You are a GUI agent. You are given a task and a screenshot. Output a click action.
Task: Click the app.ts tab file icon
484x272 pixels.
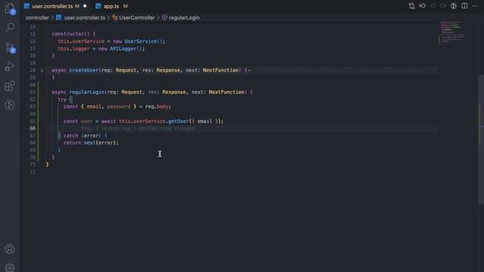[x=98, y=6]
